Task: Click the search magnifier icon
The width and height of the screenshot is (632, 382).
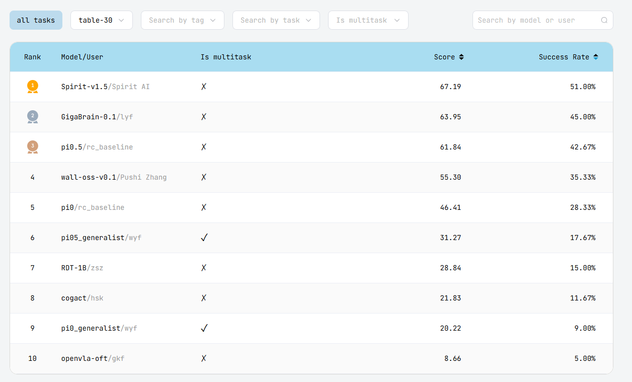Action: point(604,21)
